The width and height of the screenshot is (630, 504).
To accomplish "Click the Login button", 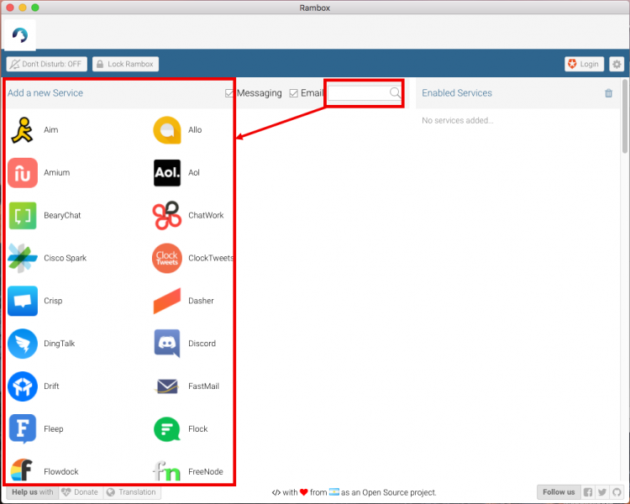I will click(x=584, y=64).
